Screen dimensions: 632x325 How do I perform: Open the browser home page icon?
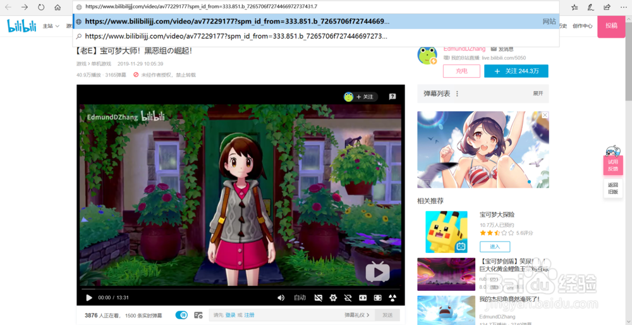58,7
